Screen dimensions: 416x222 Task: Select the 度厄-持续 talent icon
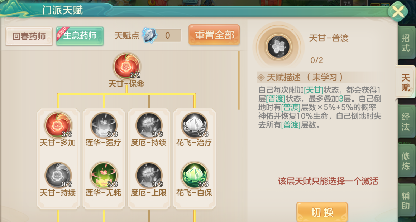pyautogui.click(x=149, y=125)
